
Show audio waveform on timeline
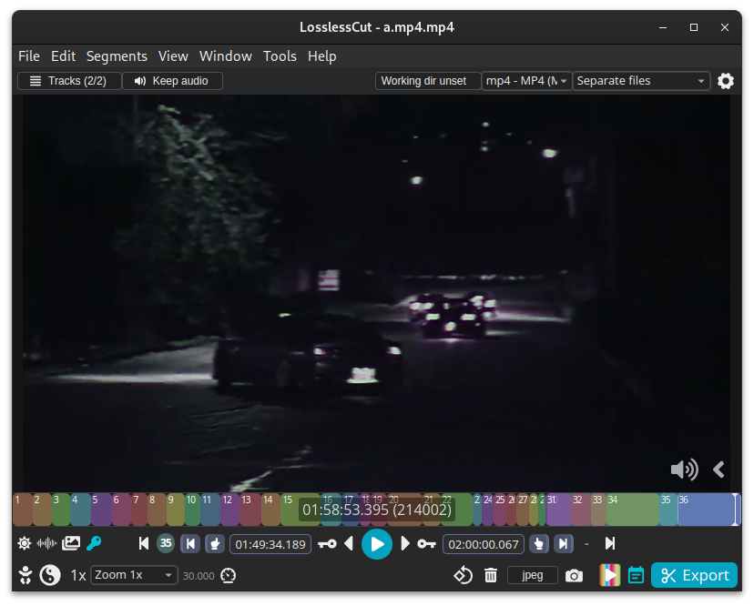46,543
